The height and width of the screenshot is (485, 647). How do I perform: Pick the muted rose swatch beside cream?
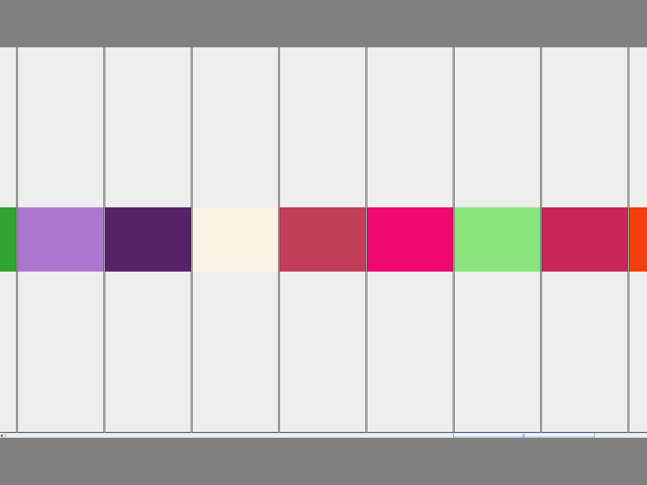tap(323, 239)
